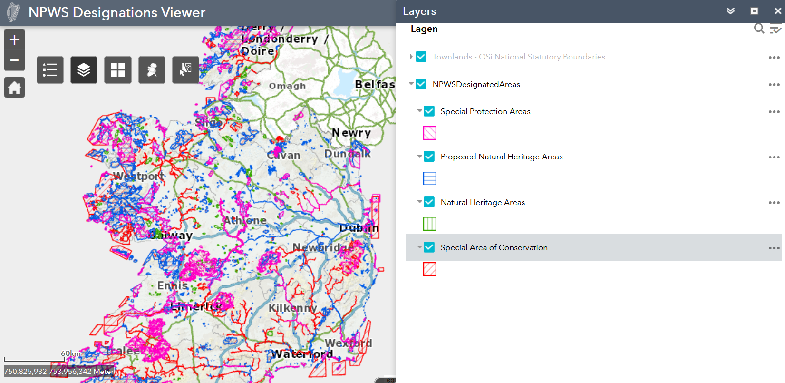This screenshot has width=785, height=383.
Task: Toggle the Layer List widget button
Action: pyautogui.click(x=84, y=70)
